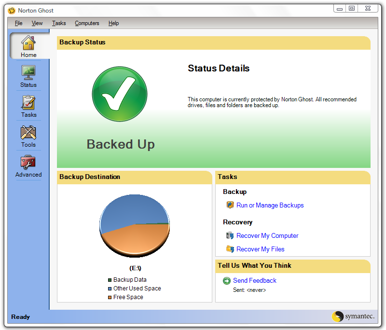Click the Backup section heading in Tasks
This screenshot has width=386, height=330.
[235, 192]
